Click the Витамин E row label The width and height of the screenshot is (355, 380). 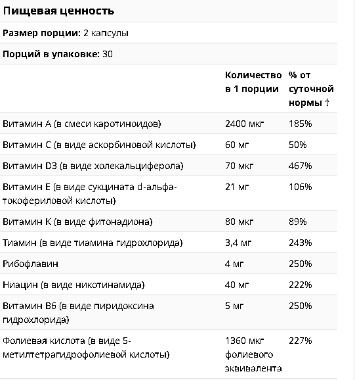(x=90, y=194)
